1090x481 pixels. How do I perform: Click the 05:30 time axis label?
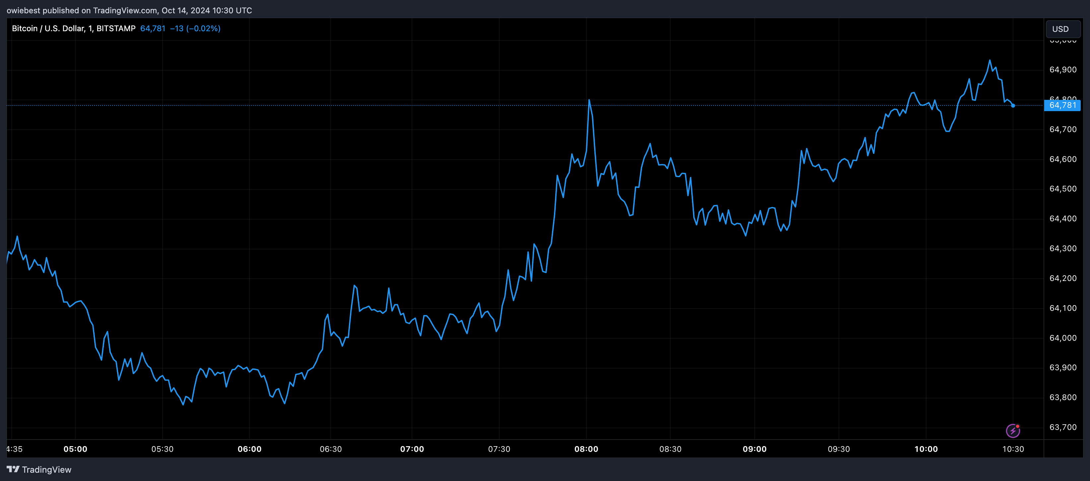click(x=163, y=449)
